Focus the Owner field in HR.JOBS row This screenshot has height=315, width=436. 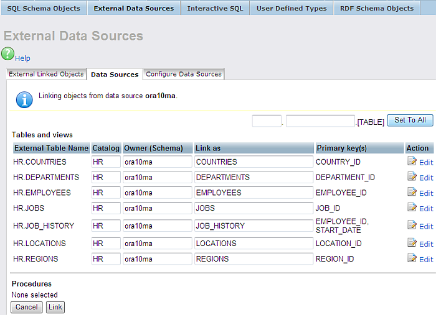[157, 208]
